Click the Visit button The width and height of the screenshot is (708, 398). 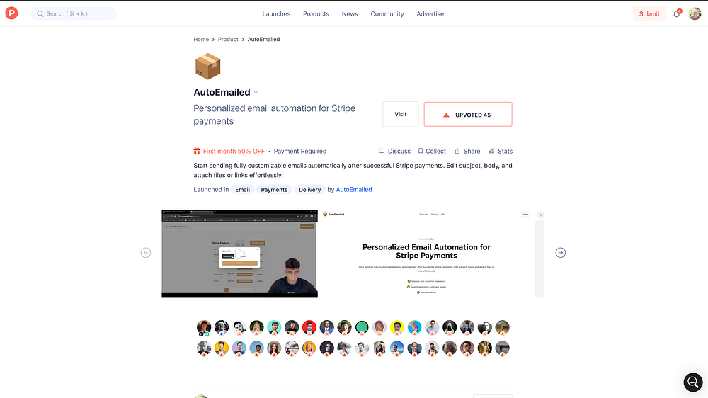[401, 114]
